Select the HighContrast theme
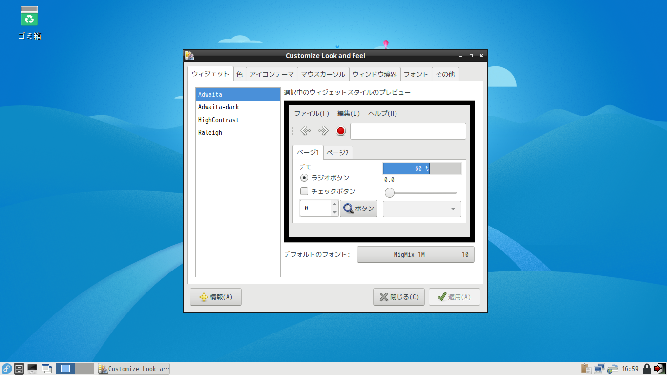The width and height of the screenshot is (667, 375). click(238, 120)
